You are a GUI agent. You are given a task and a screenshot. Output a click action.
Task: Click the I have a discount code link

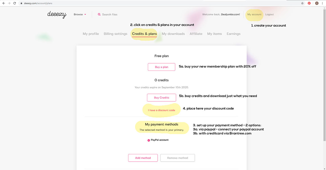tap(162, 110)
